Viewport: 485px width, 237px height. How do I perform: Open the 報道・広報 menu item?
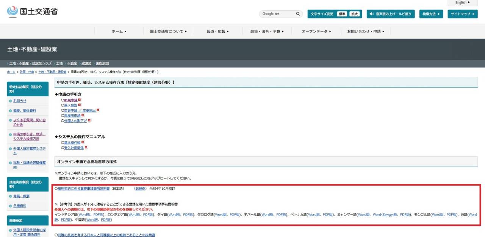click(217, 31)
